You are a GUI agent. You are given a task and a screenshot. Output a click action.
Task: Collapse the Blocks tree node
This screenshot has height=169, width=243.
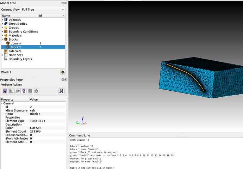coord(2,39)
